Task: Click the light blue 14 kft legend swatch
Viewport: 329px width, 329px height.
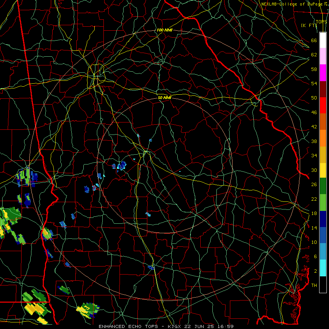Action: point(323,252)
